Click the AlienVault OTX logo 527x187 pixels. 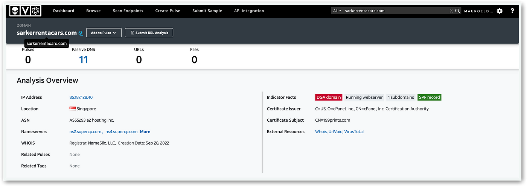coord(25,11)
